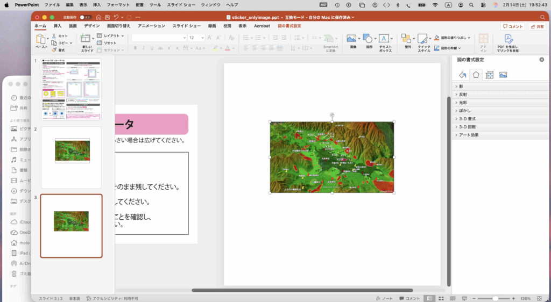Open the アニメーション ribbon tab
Image resolution: width=551 pixels, height=302 pixels.
tap(152, 26)
